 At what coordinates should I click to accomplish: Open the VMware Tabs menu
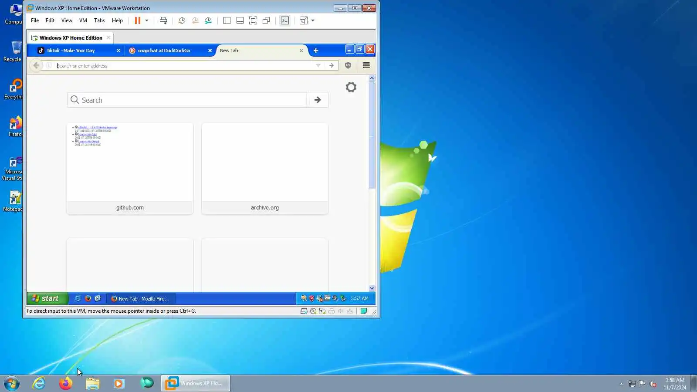pos(99,20)
